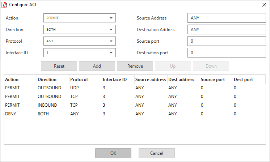Confirm with the OK button
Viewport: 270px width, 162px height.
[113, 153]
